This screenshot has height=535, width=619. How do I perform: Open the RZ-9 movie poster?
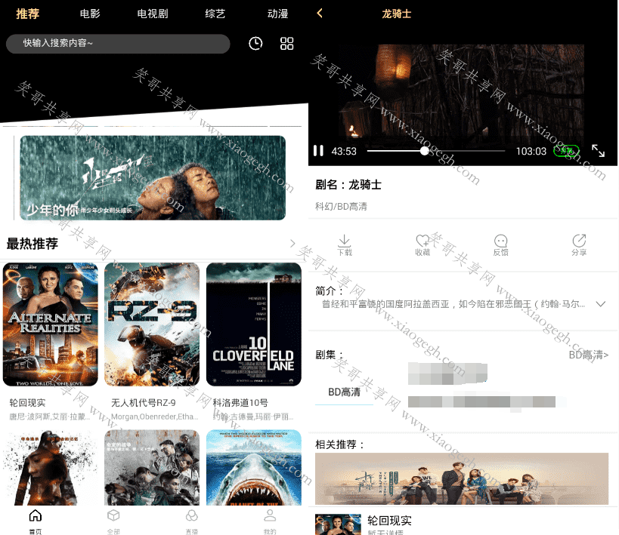(x=152, y=324)
